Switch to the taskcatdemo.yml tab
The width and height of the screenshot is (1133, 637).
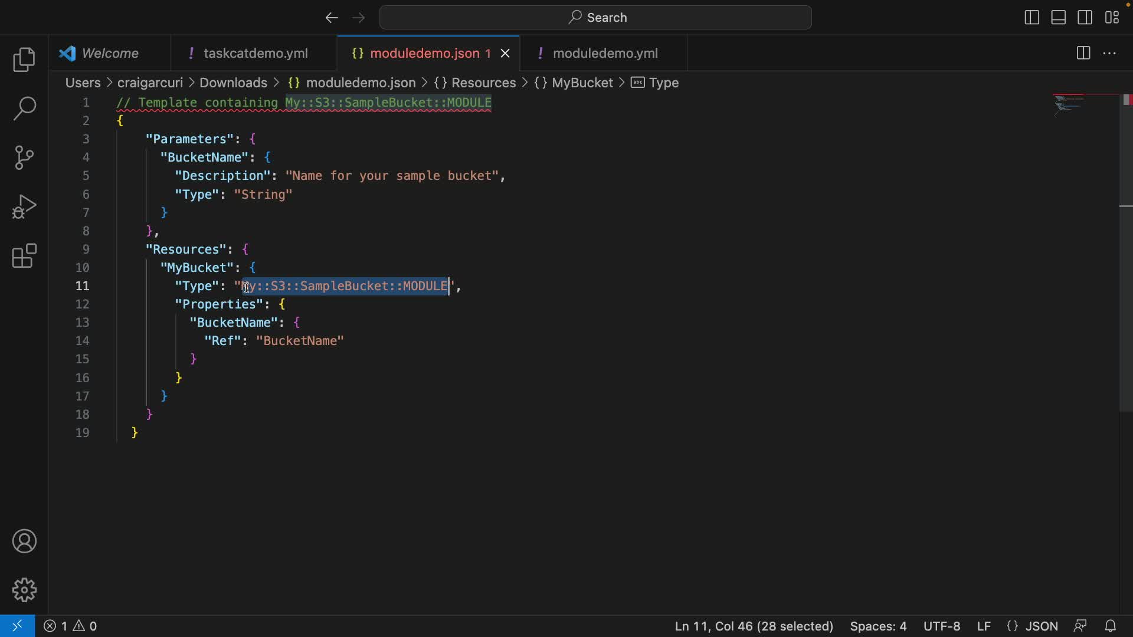click(x=255, y=53)
